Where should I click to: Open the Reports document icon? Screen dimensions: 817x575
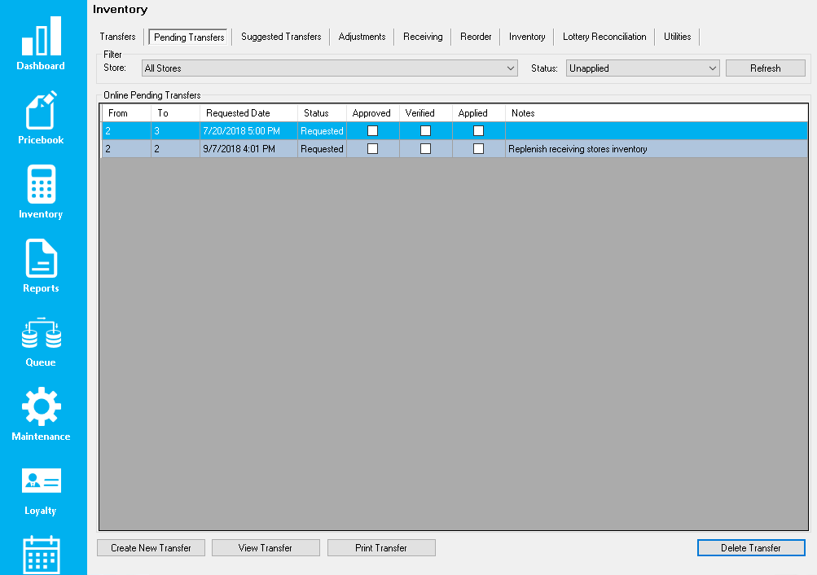click(x=42, y=258)
